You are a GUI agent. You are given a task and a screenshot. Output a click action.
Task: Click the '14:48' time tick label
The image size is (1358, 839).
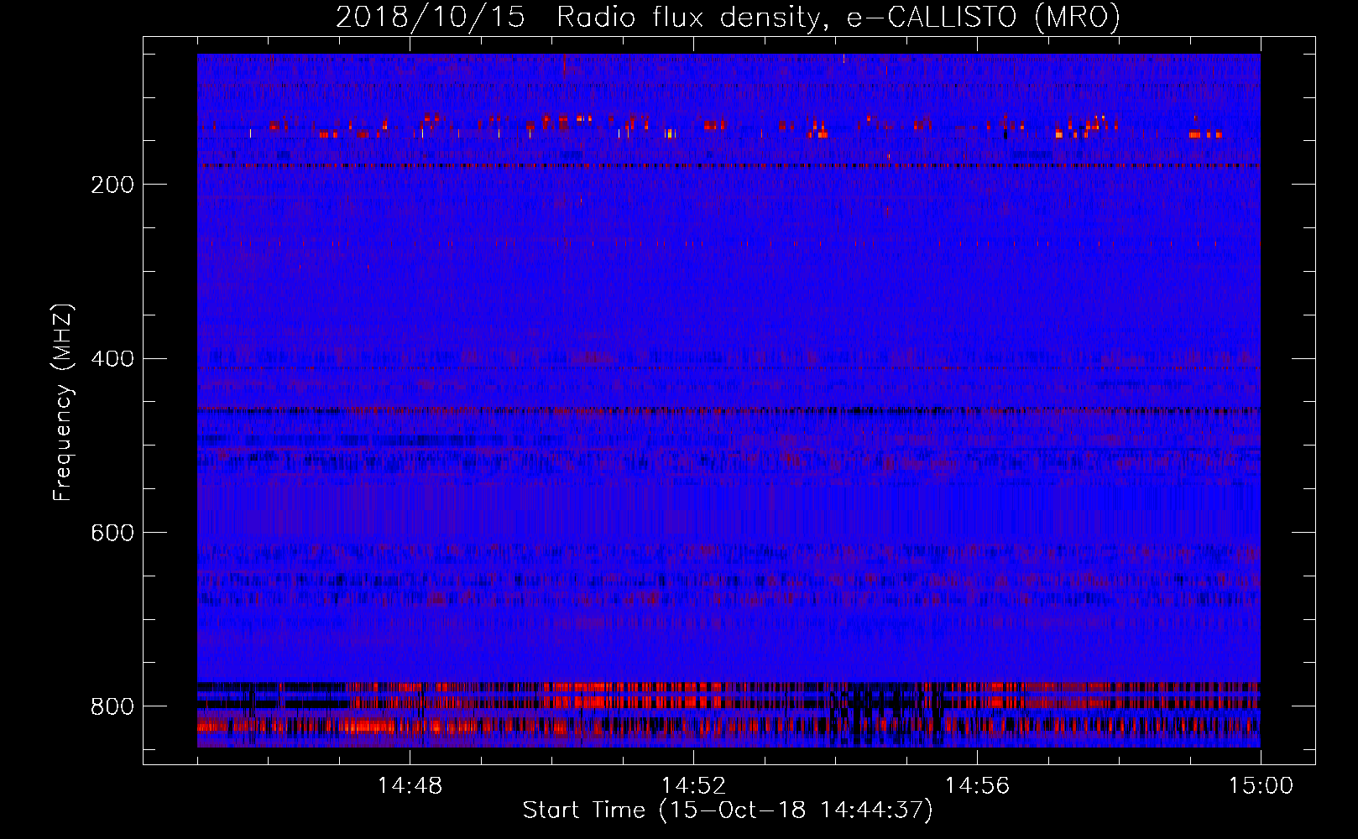point(410,786)
